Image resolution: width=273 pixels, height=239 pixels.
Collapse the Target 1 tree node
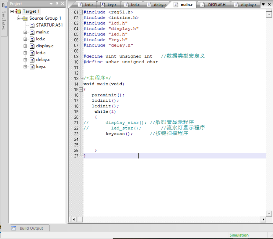(12, 12)
